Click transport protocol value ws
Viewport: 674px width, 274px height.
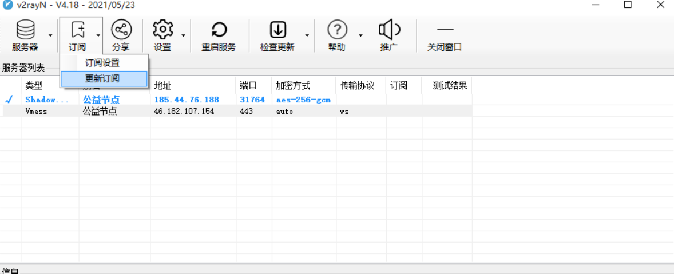344,111
